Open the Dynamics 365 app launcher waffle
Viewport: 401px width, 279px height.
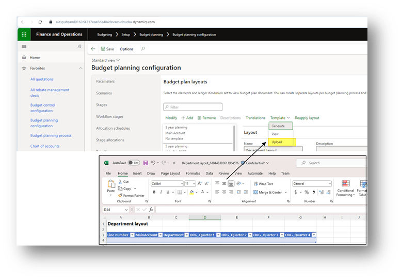24,34
